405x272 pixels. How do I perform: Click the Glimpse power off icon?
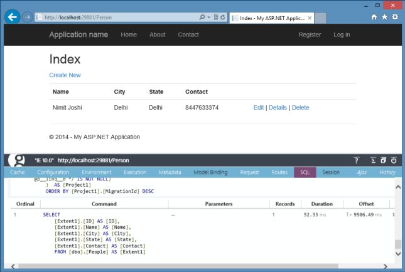tap(394, 160)
